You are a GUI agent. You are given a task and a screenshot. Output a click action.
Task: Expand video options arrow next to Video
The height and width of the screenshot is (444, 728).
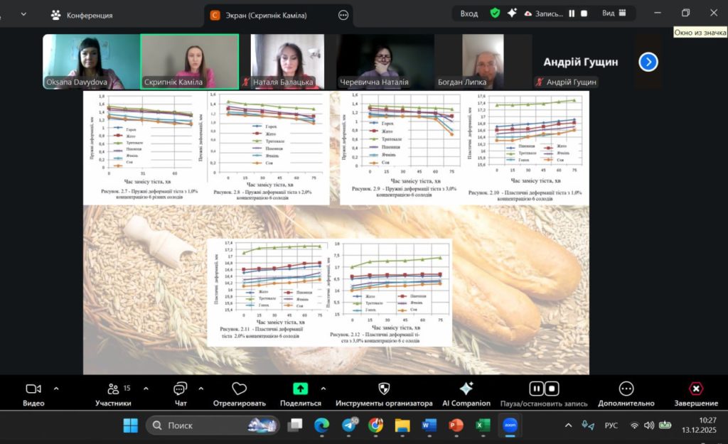pos(56,389)
